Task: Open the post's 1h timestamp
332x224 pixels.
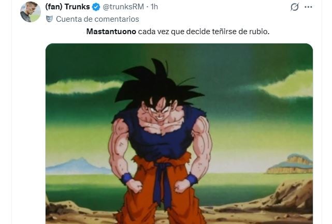Action: 154,7
